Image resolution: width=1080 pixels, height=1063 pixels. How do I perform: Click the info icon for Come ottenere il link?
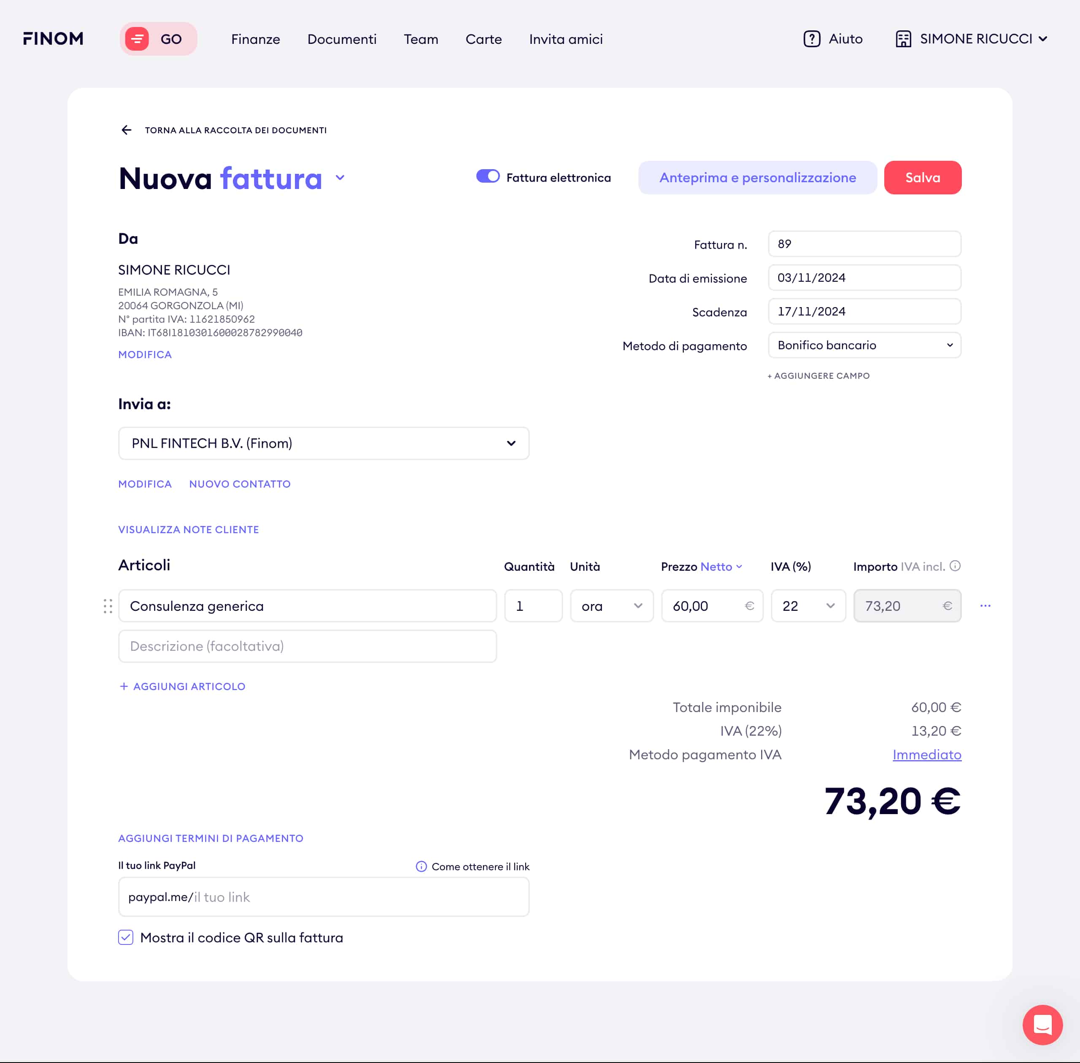tap(421, 866)
